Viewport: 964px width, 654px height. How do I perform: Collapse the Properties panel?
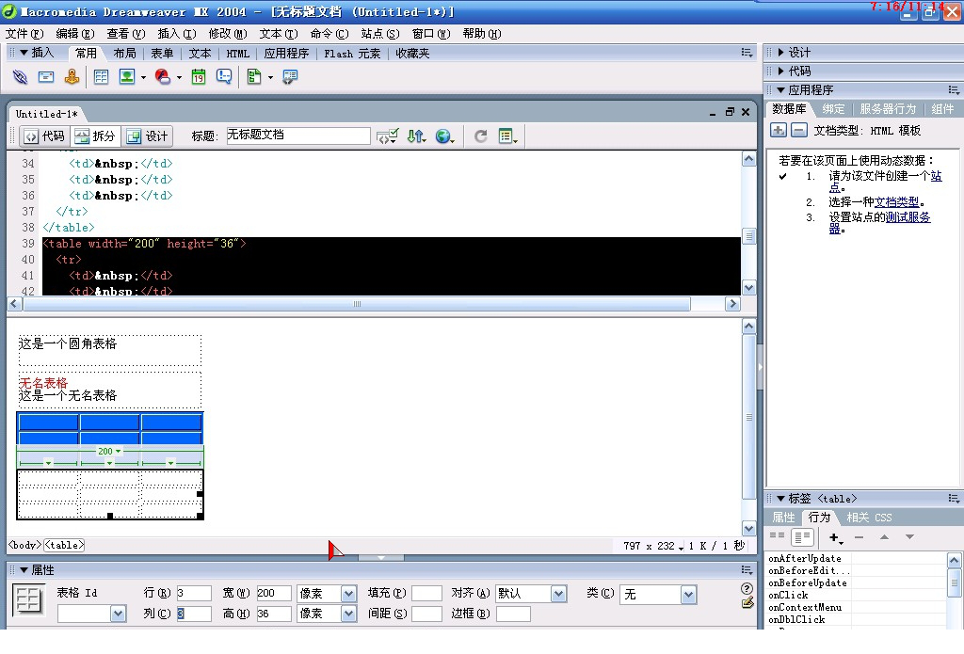tap(24, 570)
